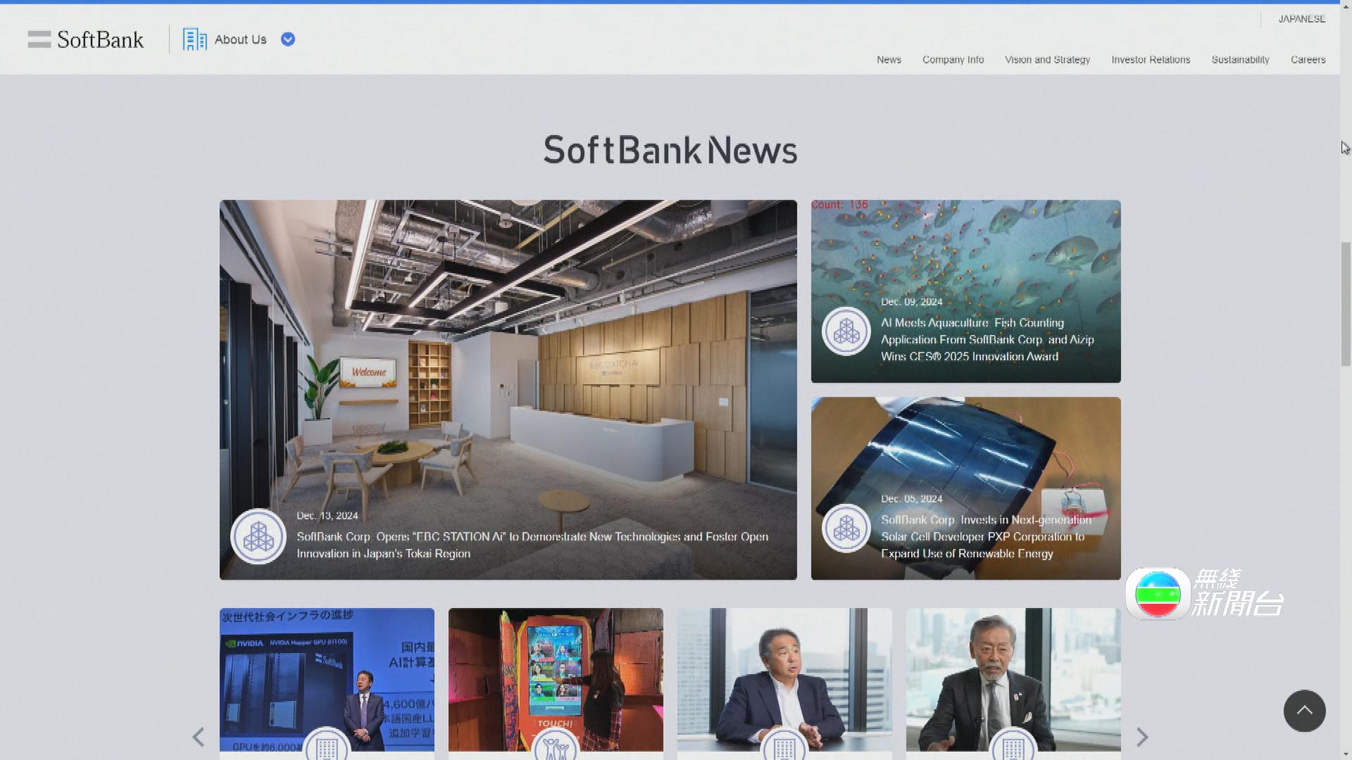Click badge icon on touch kiosk card
This screenshot has height=760, width=1352.
[556, 745]
